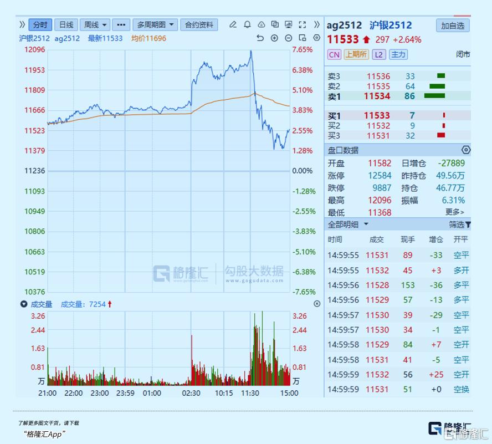Click the 14:59:59 trade with 空换
Screen dimensions: 492x444
tap(398, 389)
